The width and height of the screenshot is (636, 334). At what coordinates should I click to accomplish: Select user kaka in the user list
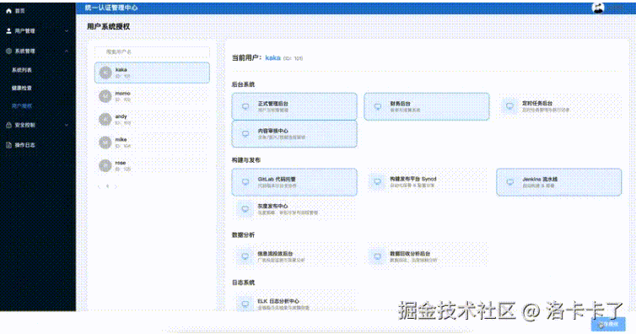[152, 73]
